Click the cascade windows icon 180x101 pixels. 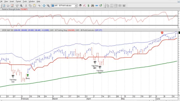(x=108, y=6)
